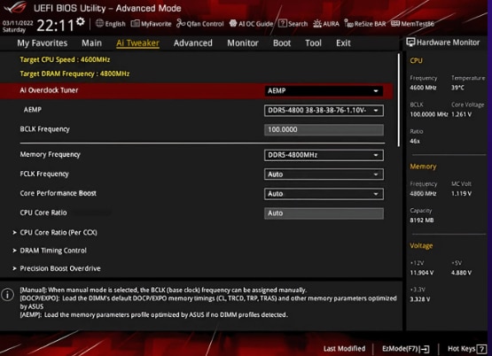Click the FCLK Frequency label

pyautogui.click(x=44, y=174)
